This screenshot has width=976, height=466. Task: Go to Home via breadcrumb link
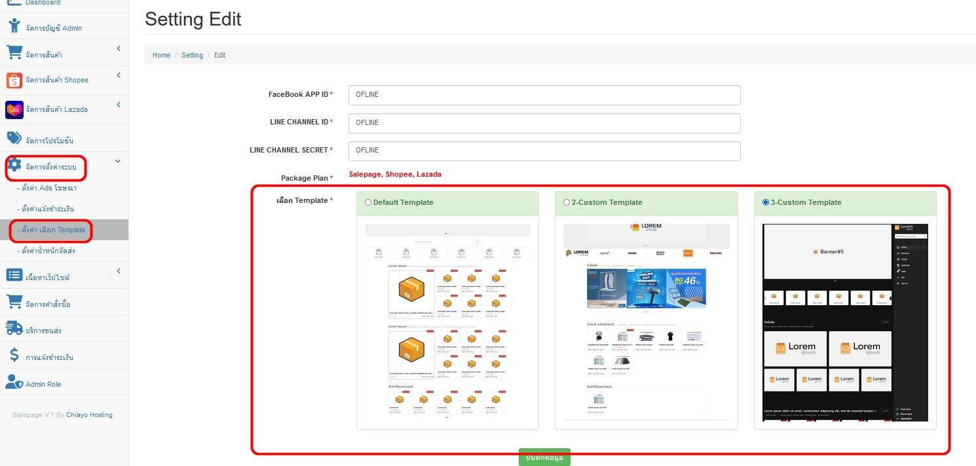[161, 55]
